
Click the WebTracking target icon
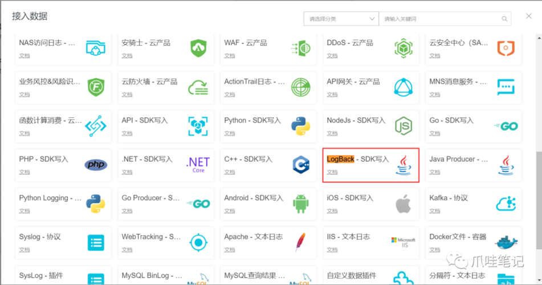coord(198,242)
